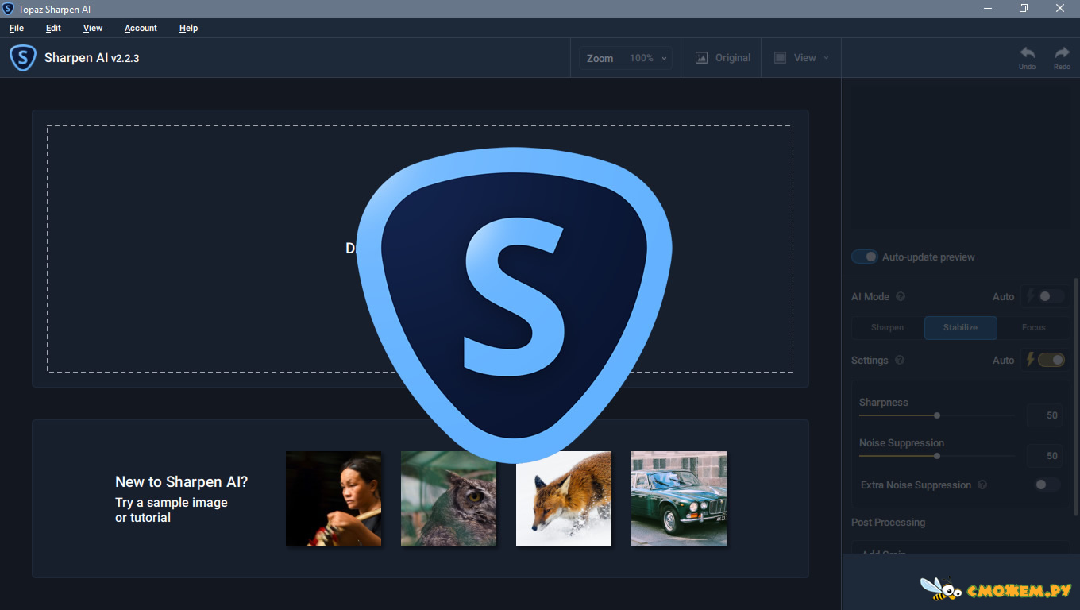
Task: Open the Help menu
Action: click(188, 28)
